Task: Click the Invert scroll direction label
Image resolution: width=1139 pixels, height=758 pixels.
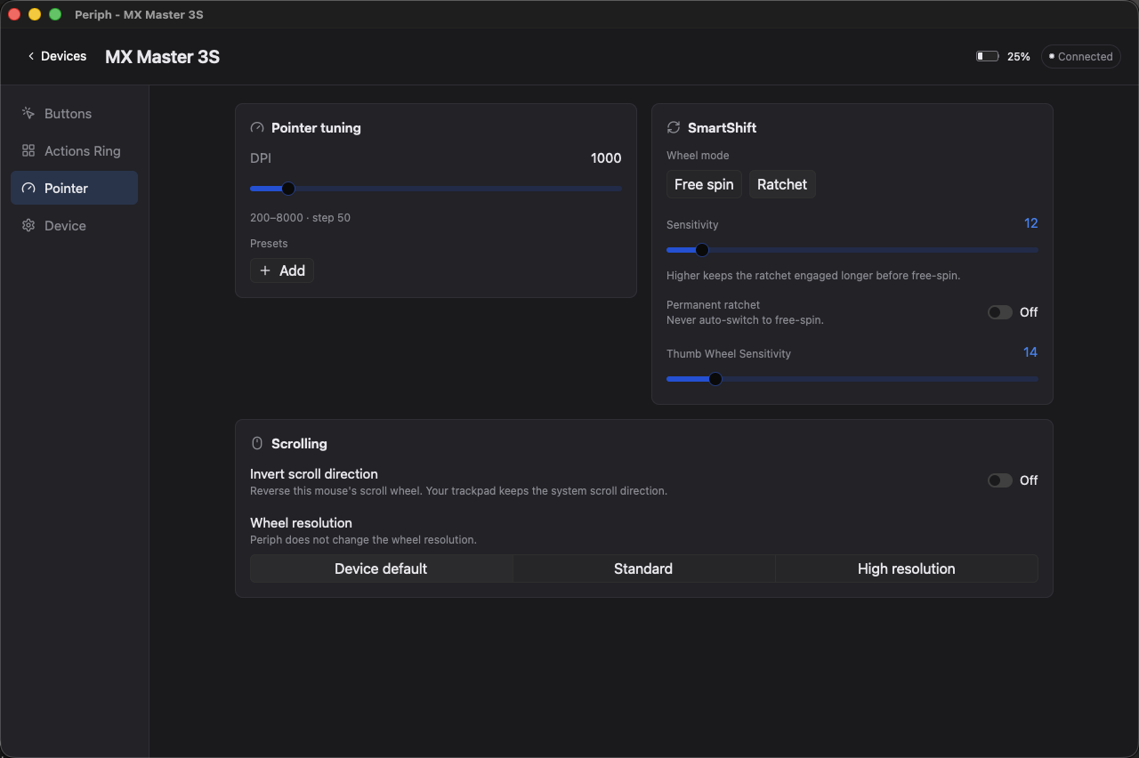Action: [x=314, y=474]
